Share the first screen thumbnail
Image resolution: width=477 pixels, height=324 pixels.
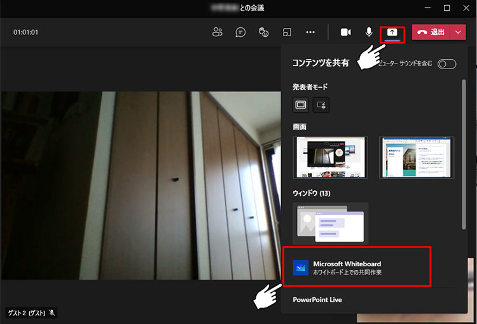coord(330,158)
